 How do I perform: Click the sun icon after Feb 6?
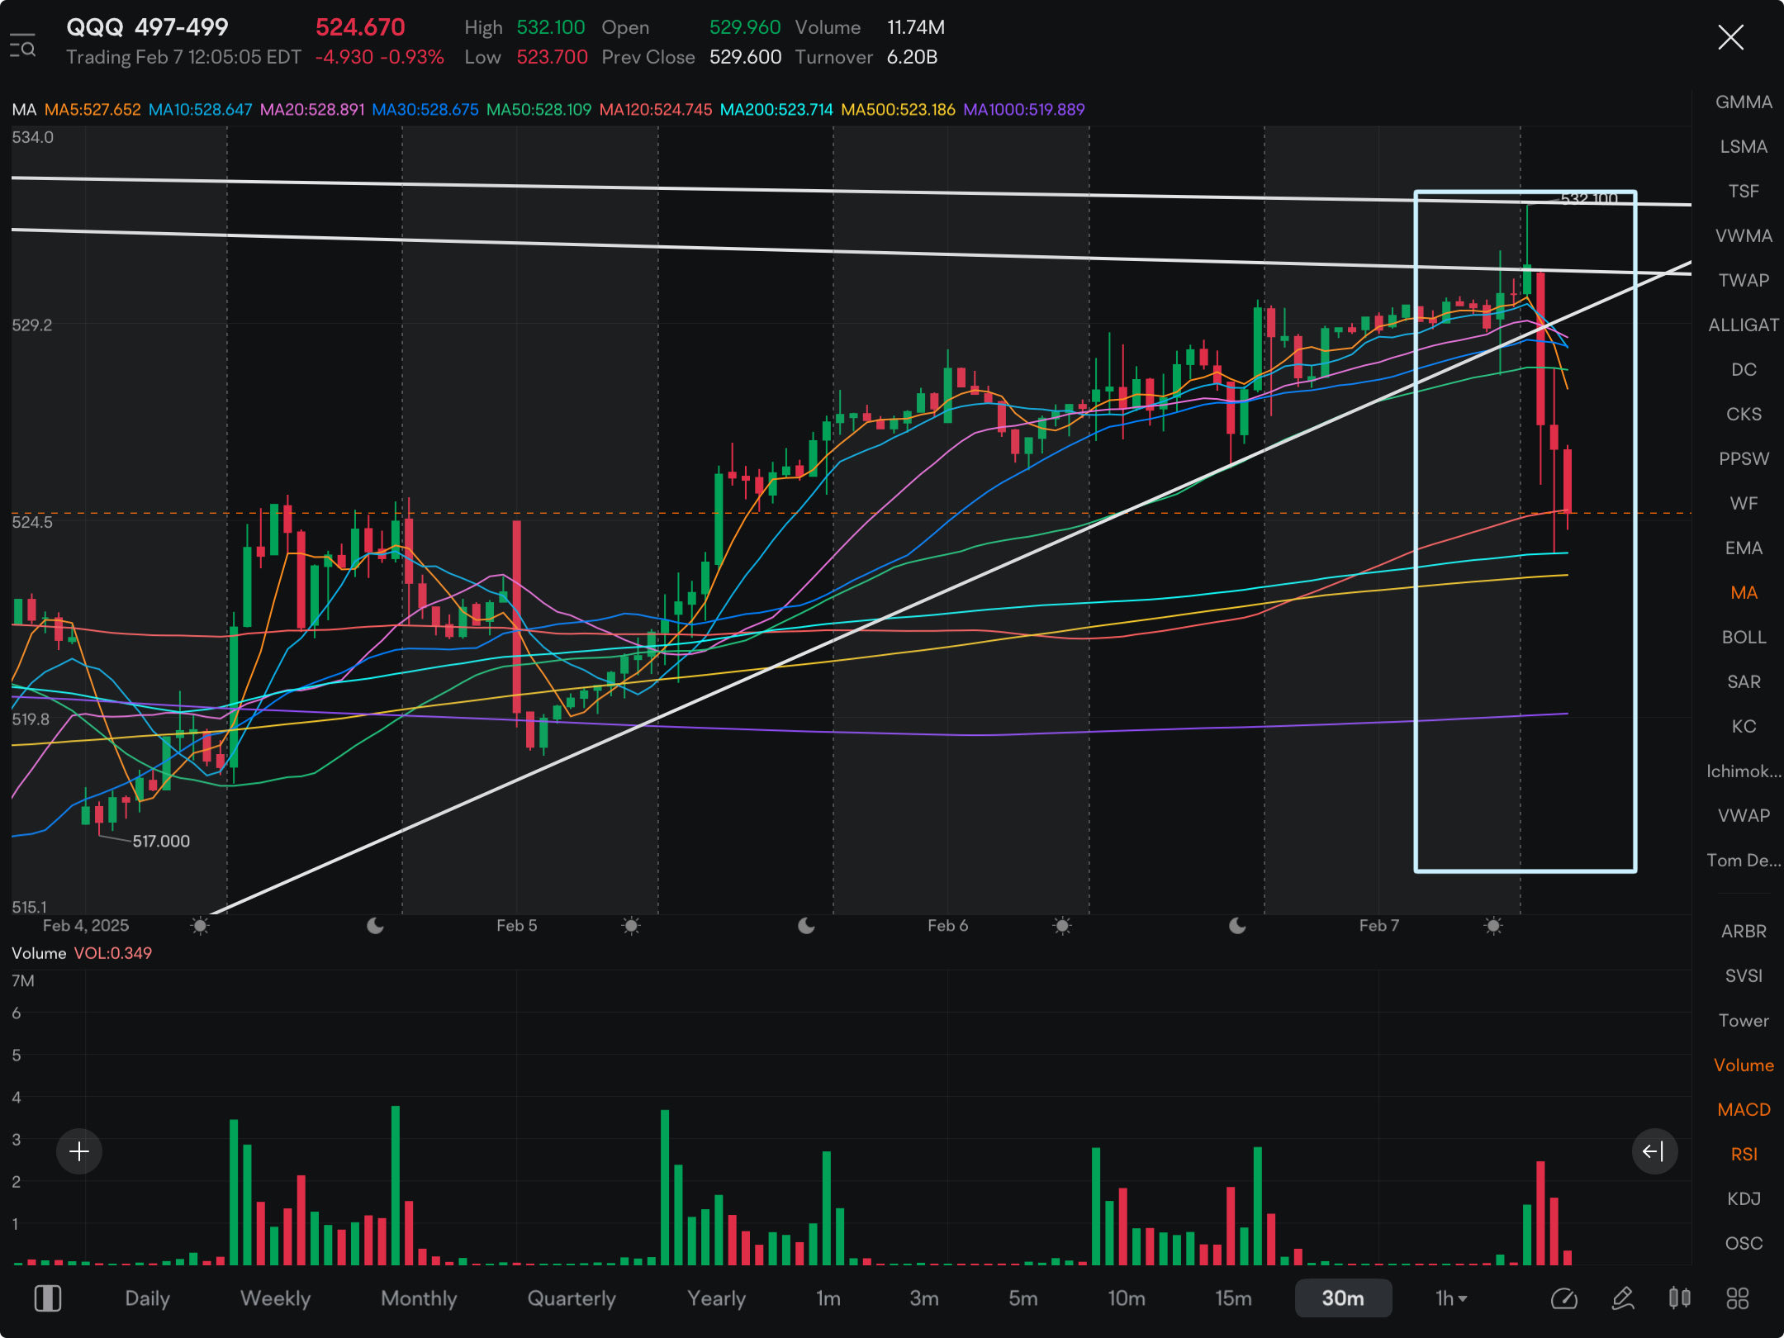[x=1062, y=926]
